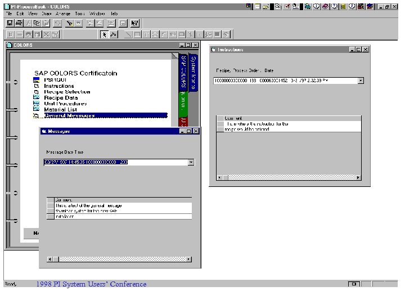
Task: Click the 'SAP COLORS Certificatoin' title text
Action: (76, 73)
